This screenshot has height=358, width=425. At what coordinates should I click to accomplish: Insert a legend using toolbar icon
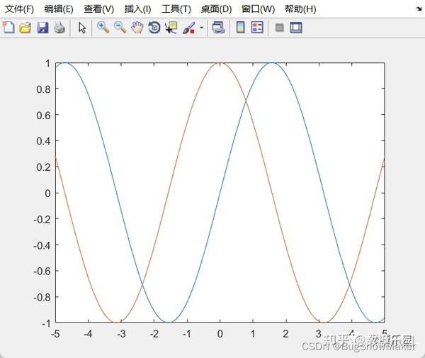[257, 28]
